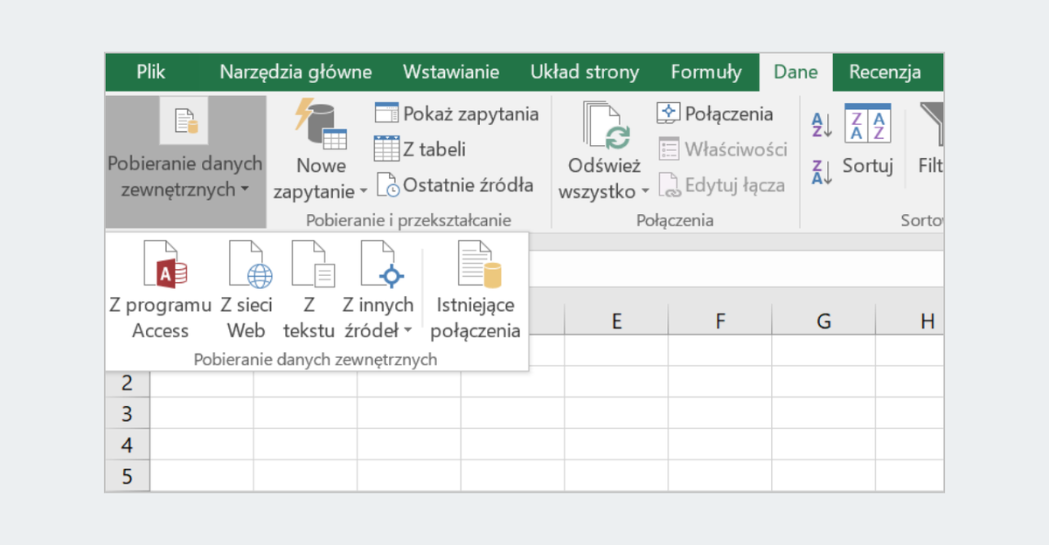Switch to the Wstawianie tab
Image resolution: width=1049 pixels, height=545 pixels.
pyautogui.click(x=451, y=72)
